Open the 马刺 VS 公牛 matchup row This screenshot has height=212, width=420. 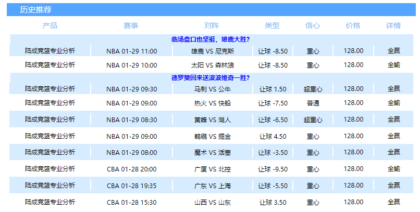pos(212,89)
